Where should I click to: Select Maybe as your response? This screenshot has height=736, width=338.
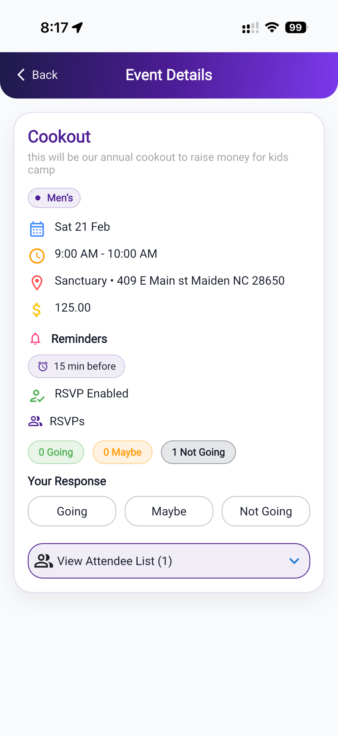pos(169,511)
